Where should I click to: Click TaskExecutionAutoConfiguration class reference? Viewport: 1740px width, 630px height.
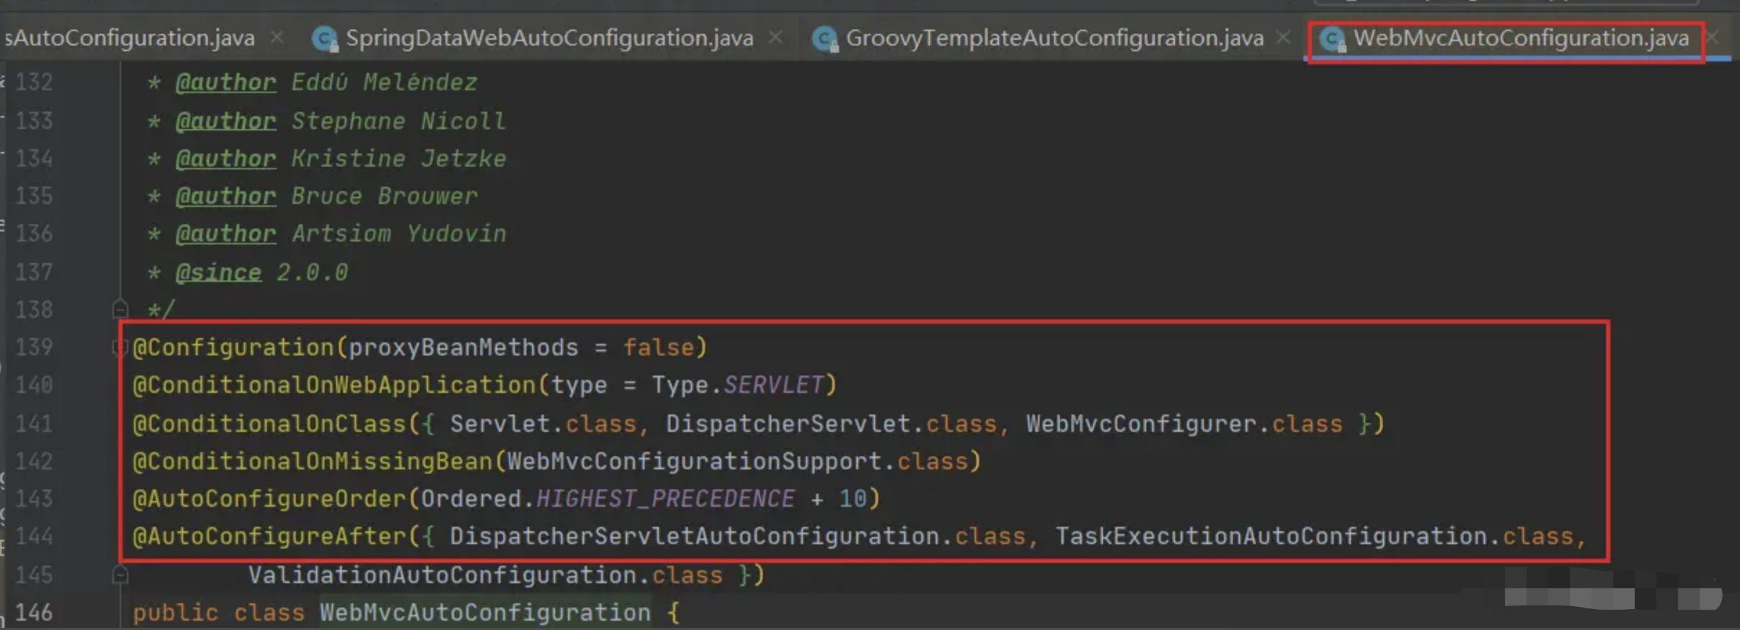[1271, 536]
